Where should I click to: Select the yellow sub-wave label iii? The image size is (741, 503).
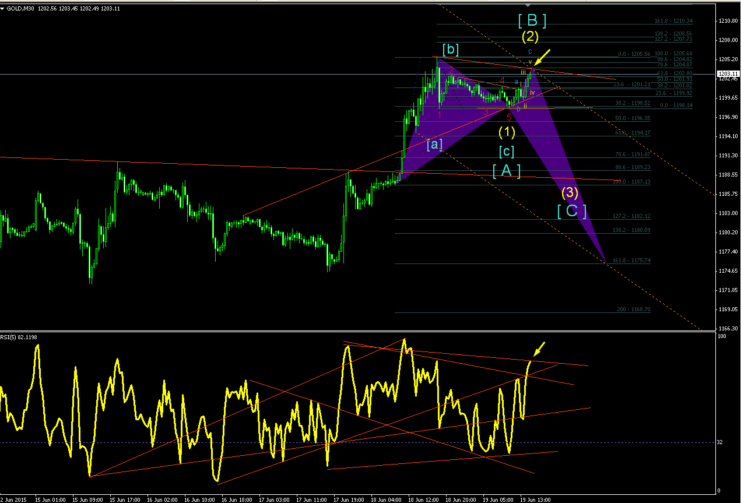[x=524, y=72]
